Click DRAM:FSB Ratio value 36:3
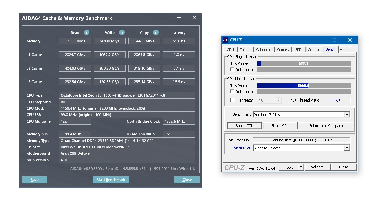 coord(179,134)
